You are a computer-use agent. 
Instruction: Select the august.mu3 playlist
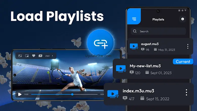coord(160,46)
